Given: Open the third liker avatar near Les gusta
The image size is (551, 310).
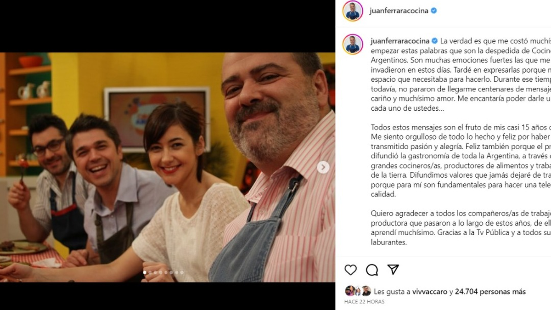Looking at the screenshot, I should click(x=366, y=291).
